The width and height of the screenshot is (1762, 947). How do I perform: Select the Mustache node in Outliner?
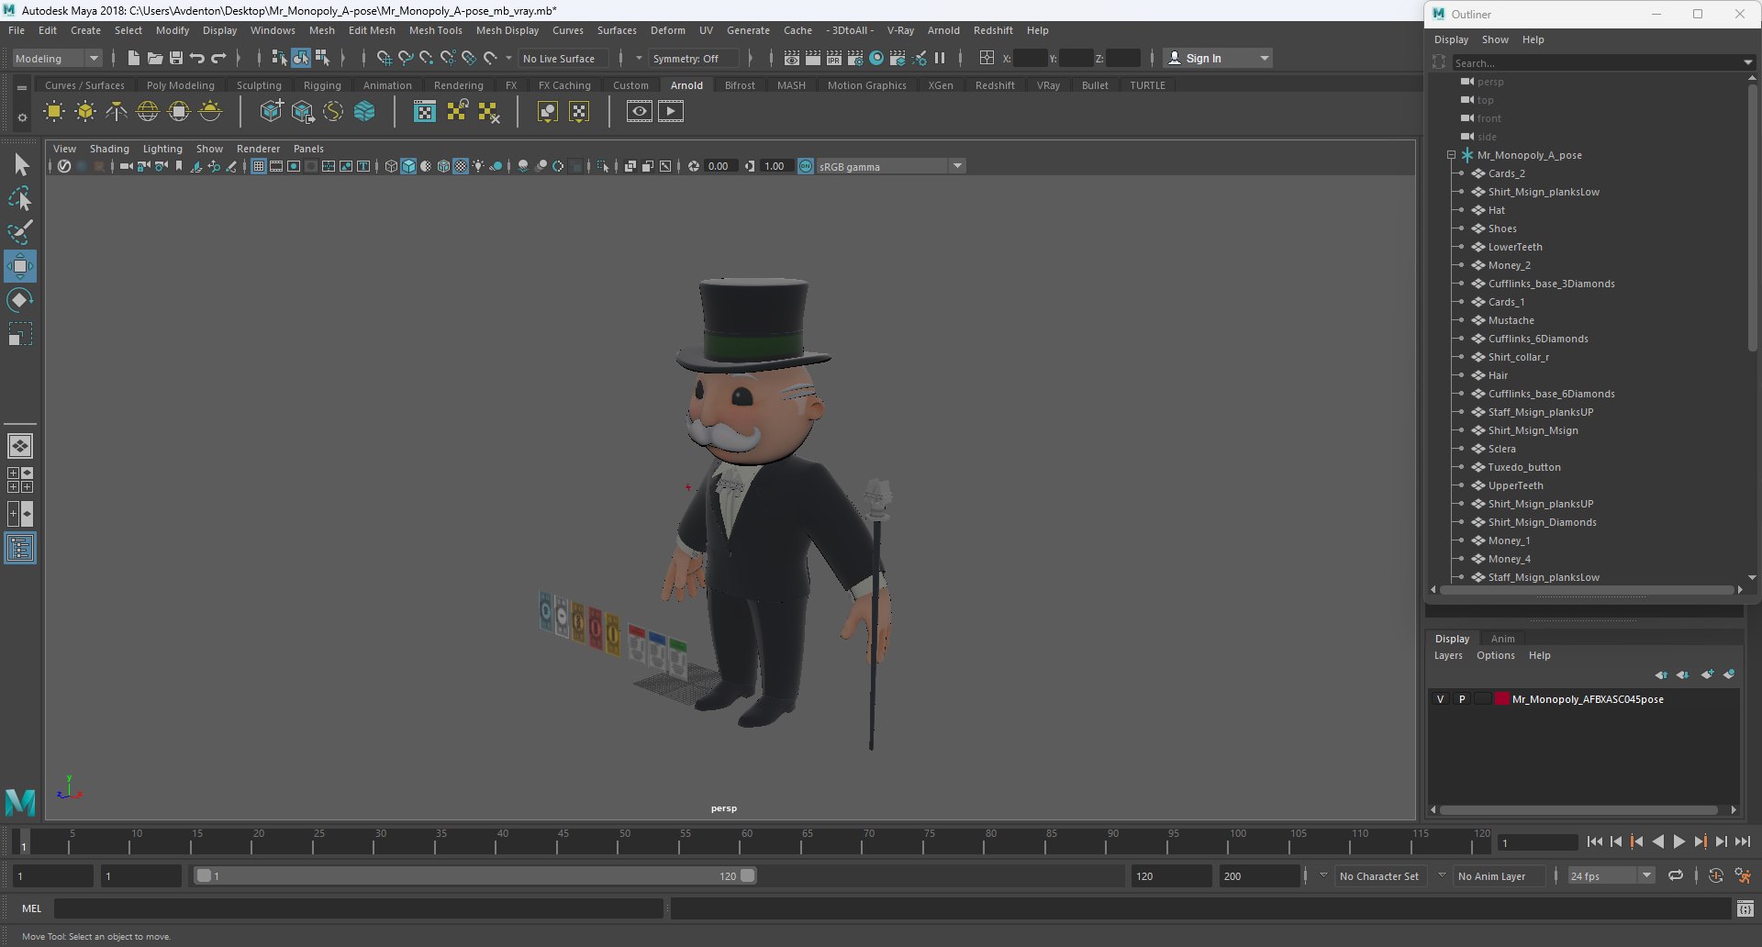pos(1511,320)
